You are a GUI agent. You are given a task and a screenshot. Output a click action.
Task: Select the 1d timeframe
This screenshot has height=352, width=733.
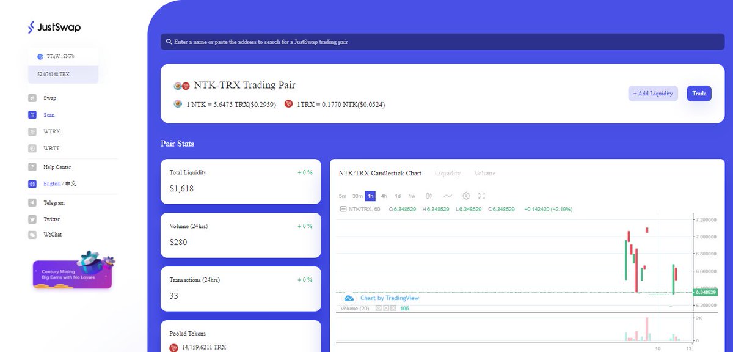pos(397,196)
